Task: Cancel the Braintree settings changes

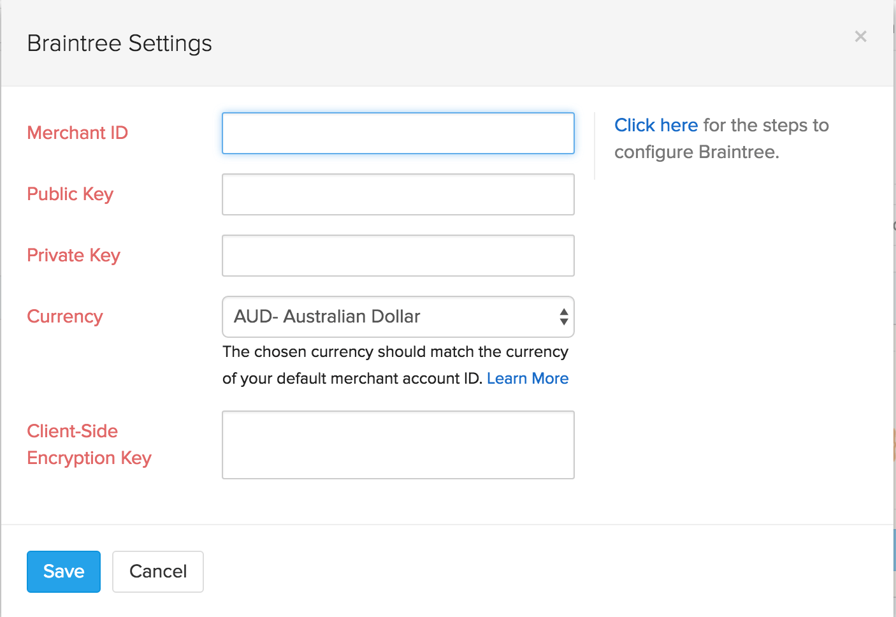Action: tap(157, 571)
